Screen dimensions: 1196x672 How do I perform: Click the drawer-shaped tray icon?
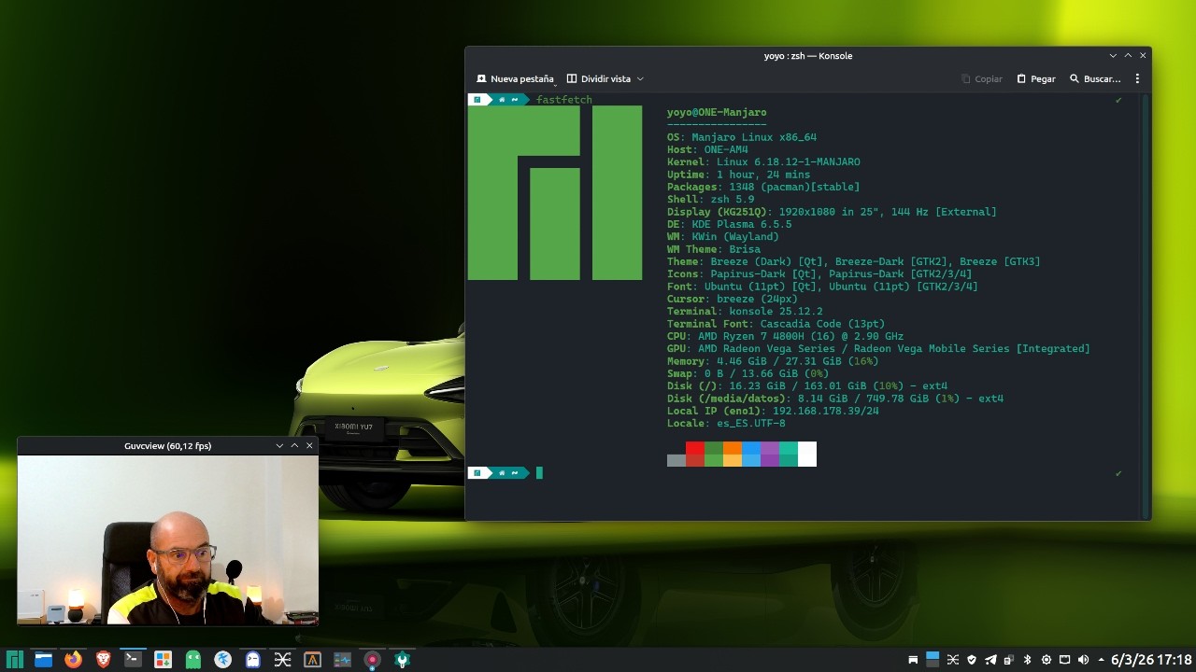point(913,660)
